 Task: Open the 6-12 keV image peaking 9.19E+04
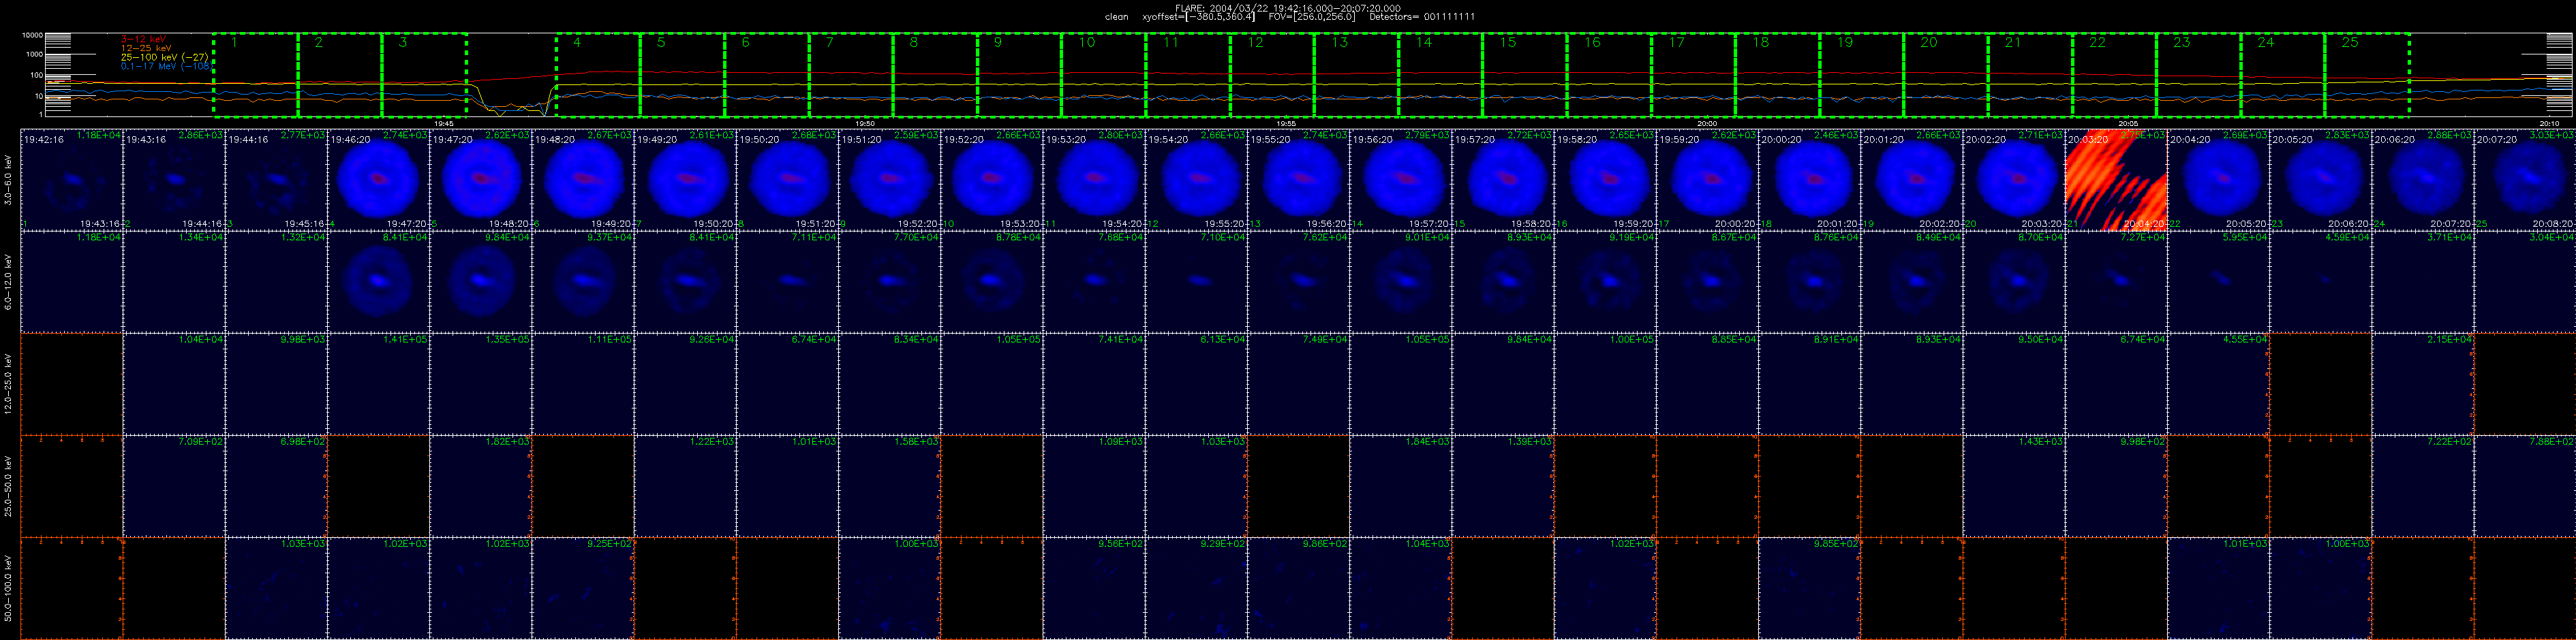coord(1606,282)
